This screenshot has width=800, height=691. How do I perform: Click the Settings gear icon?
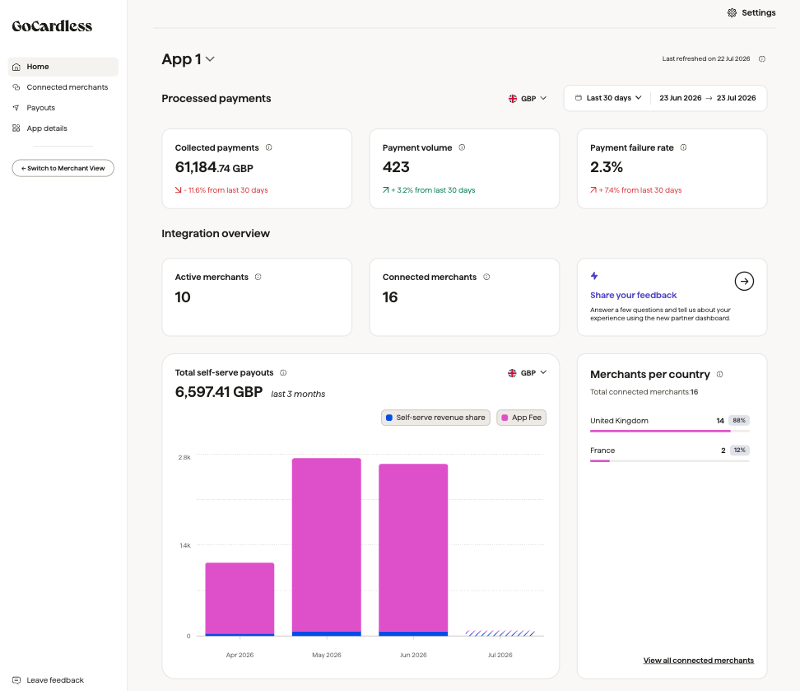click(732, 13)
